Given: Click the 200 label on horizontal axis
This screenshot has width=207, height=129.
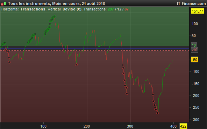Looking at the screenshot, I should 87,126.
